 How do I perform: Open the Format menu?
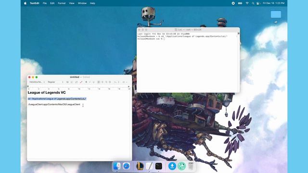(x=62, y=3)
